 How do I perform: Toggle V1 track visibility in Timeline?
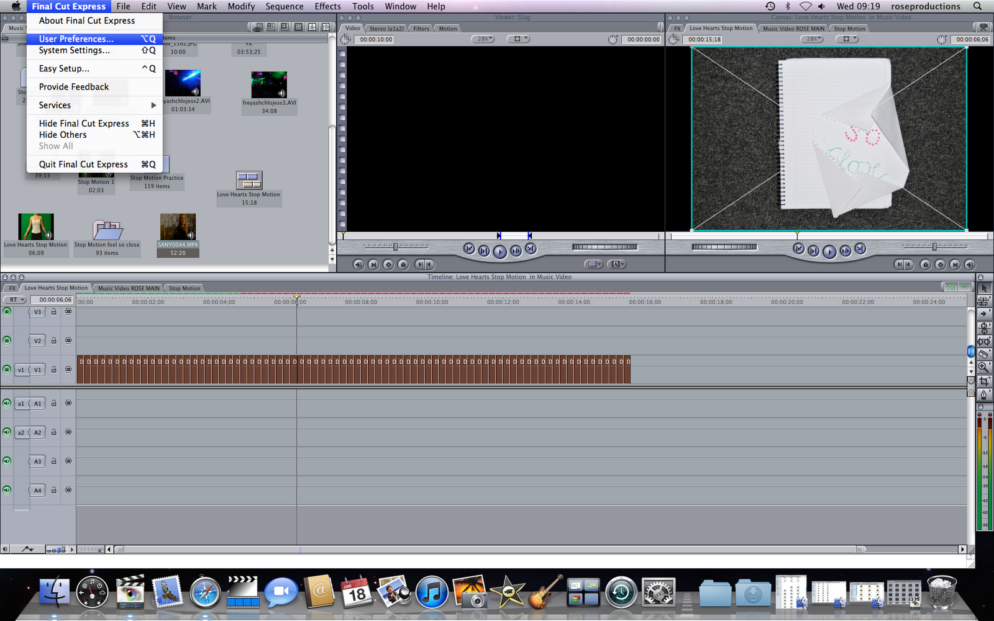click(x=7, y=369)
